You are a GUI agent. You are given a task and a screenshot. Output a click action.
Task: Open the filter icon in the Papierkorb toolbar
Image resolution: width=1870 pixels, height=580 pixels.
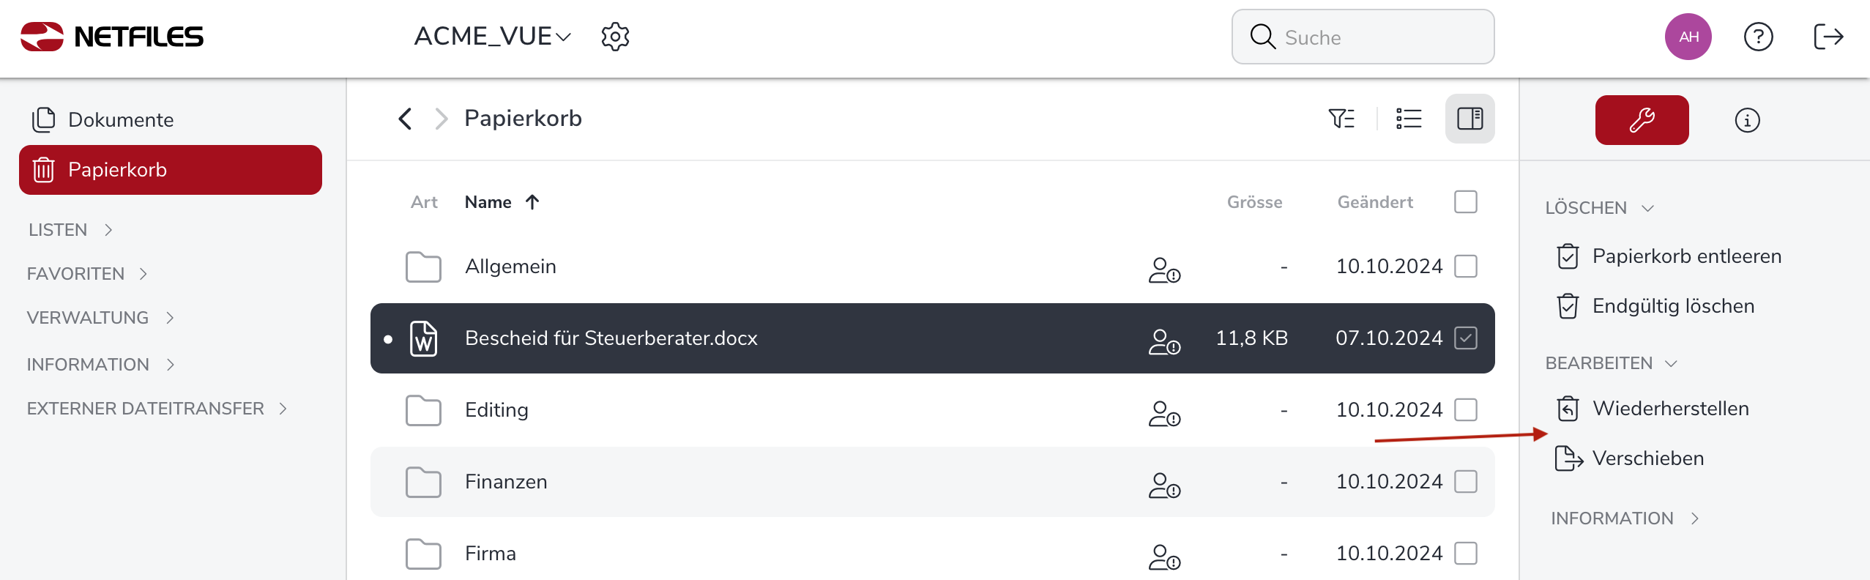[x=1341, y=119]
